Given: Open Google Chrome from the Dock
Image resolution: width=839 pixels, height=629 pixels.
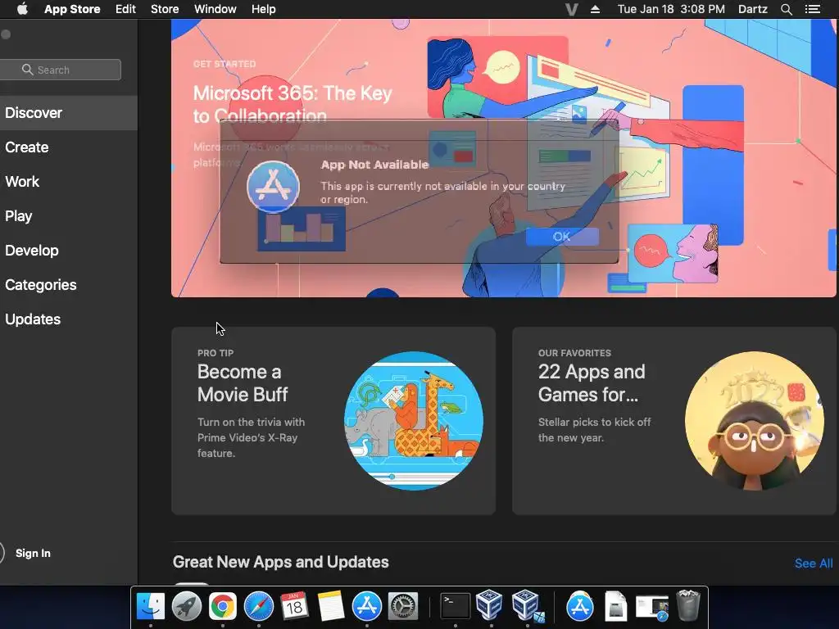Looking at the screenshot, I should 223,606.
